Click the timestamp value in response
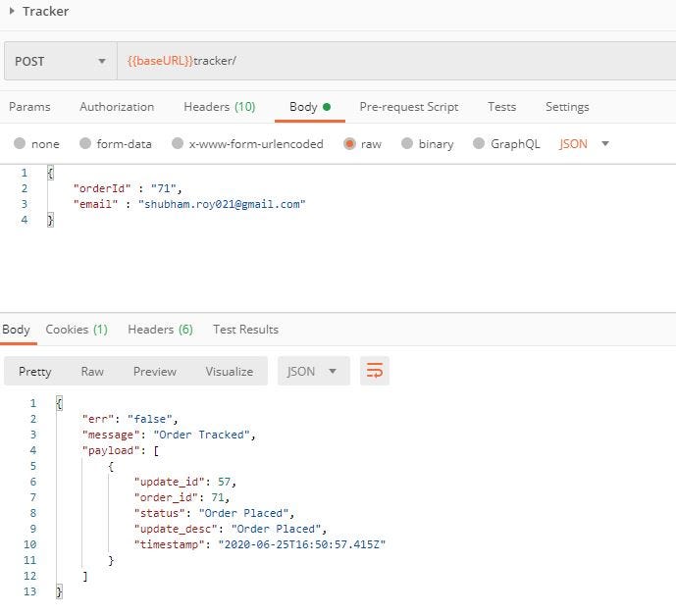This screenshot has width=676, height=615. coord(302,544)
